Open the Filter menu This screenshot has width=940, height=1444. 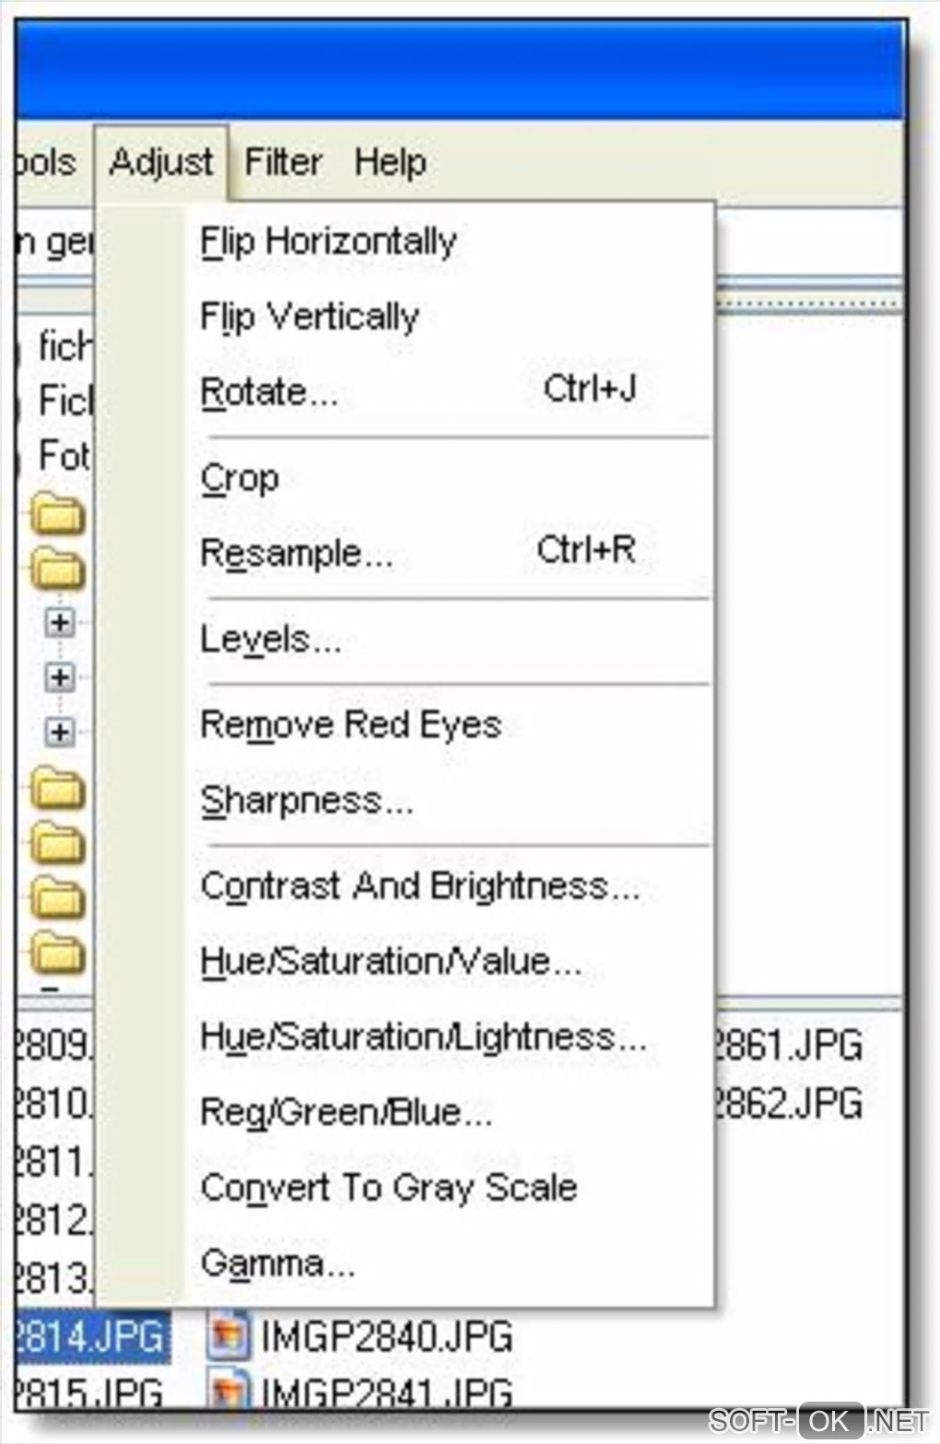click(x=283, y=162)
